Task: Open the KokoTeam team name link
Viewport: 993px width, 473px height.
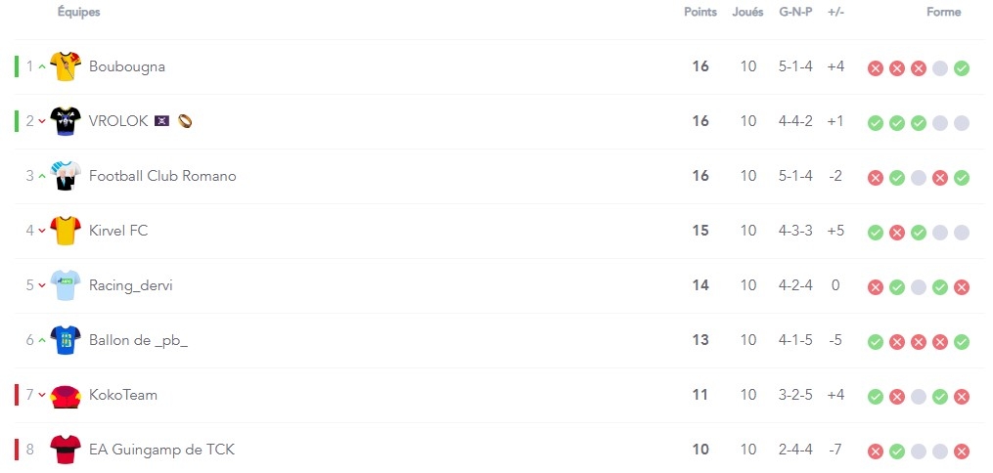Action: (x=123, y=395)
